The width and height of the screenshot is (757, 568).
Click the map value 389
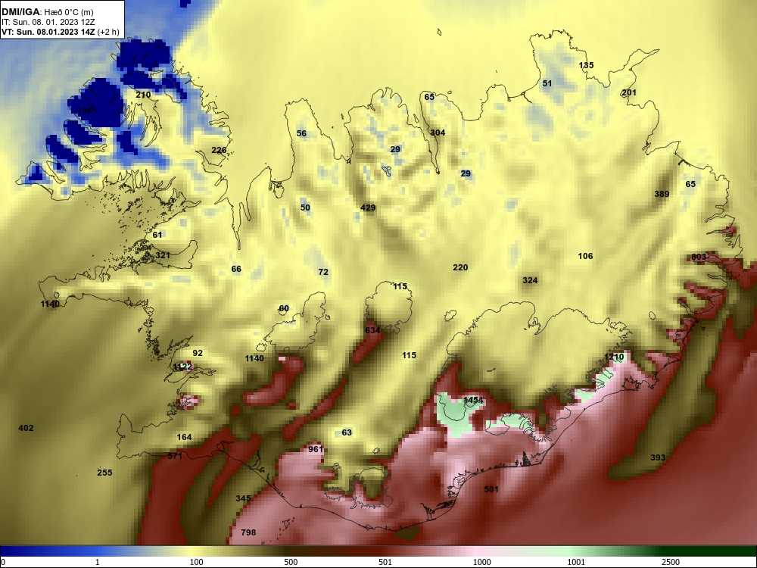tap(662, 194)
